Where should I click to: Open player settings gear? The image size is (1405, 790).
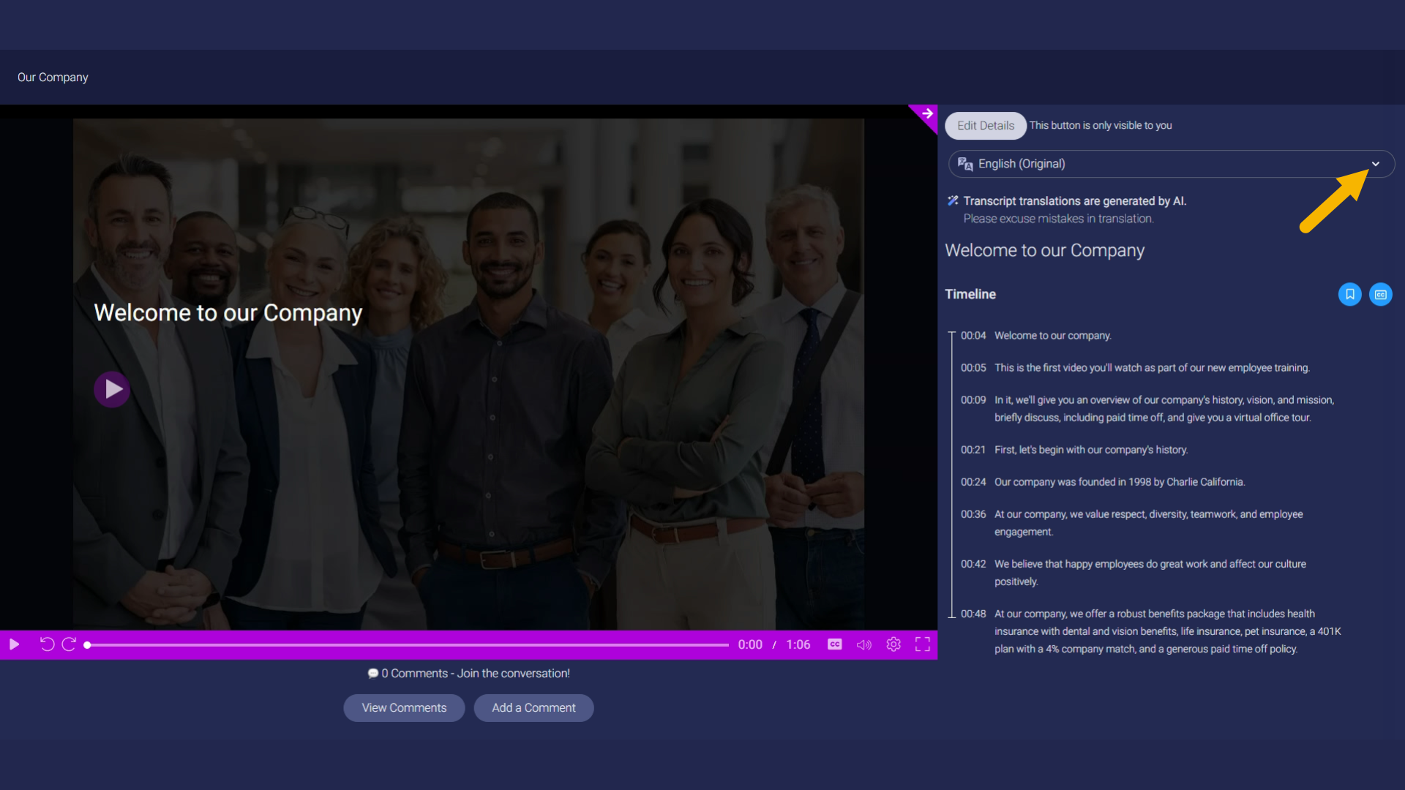(x=893, y=644)
